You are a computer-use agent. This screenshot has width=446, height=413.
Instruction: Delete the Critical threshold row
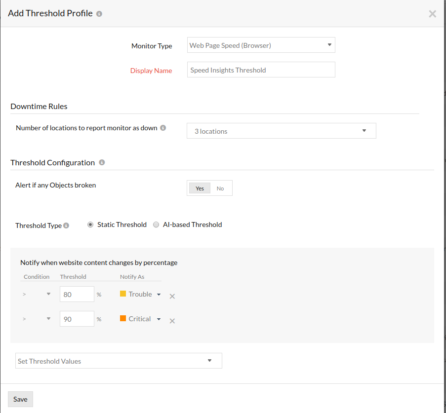pyautogui.click(x=172, y=321)
